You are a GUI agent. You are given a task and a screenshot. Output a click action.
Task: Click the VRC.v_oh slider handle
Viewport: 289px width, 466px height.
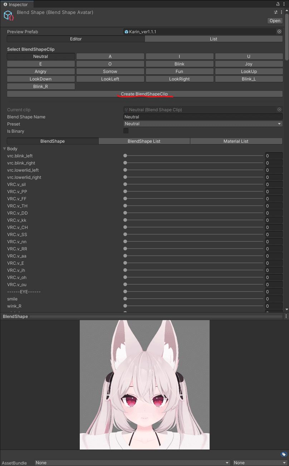point(125,278)
